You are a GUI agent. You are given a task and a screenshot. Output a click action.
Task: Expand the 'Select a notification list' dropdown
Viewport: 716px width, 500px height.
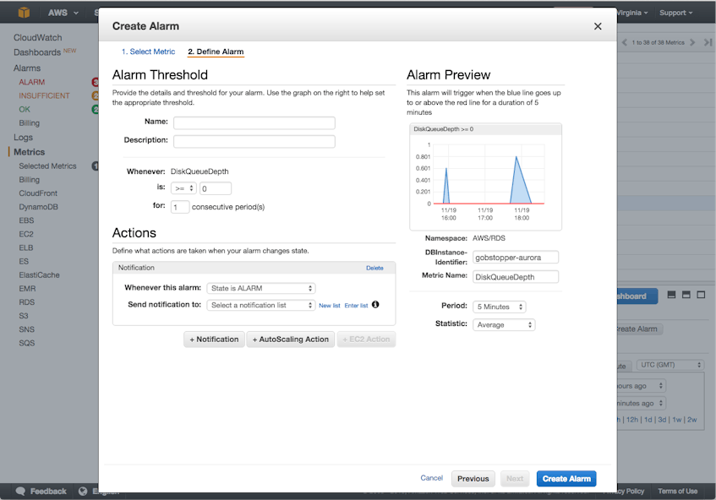[x=261, y=305]
